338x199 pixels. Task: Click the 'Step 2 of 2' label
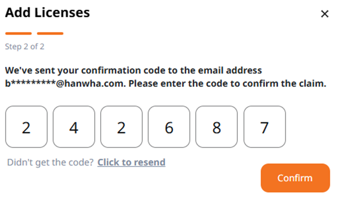tap(25, 47)
